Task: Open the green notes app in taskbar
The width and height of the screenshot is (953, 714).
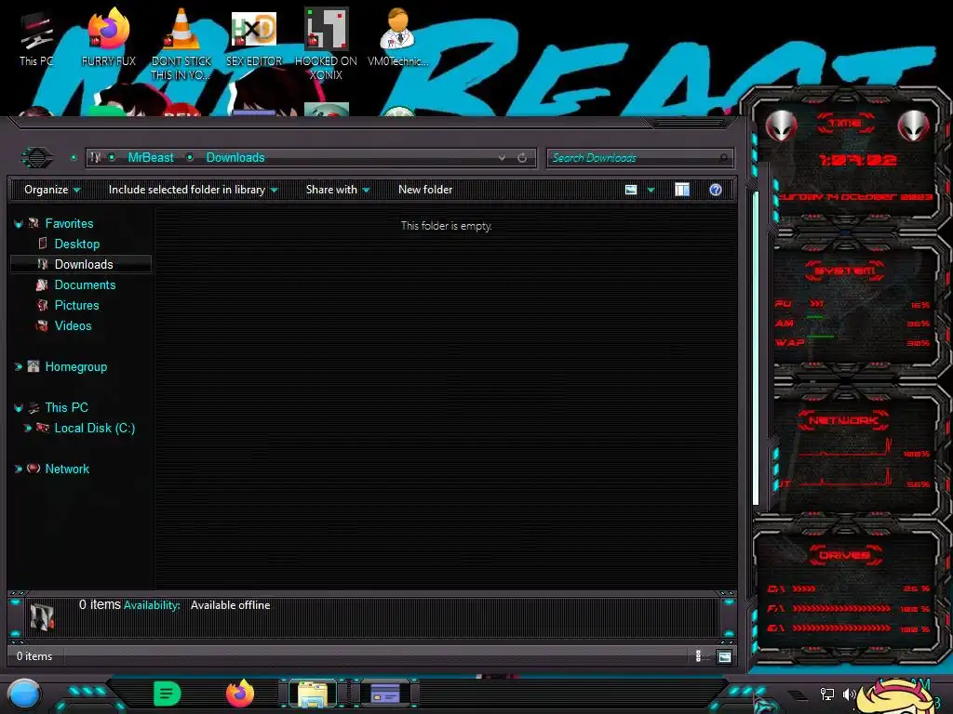Action: (x=168, y=694)
